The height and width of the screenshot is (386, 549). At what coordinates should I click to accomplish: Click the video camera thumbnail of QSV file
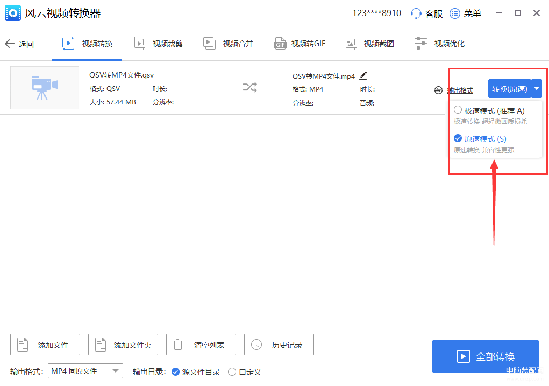[x=45, y=88]
